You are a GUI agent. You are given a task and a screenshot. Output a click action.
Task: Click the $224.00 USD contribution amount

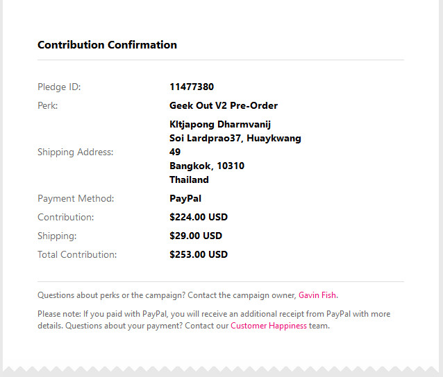click(199, 218)
